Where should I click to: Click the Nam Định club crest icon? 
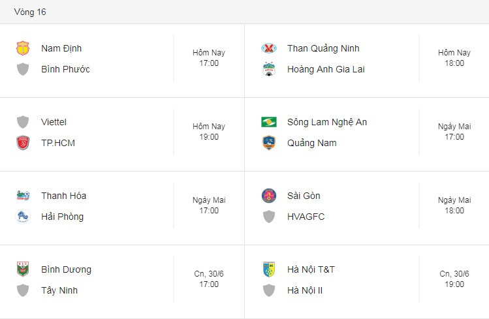(x=23, y=48)
